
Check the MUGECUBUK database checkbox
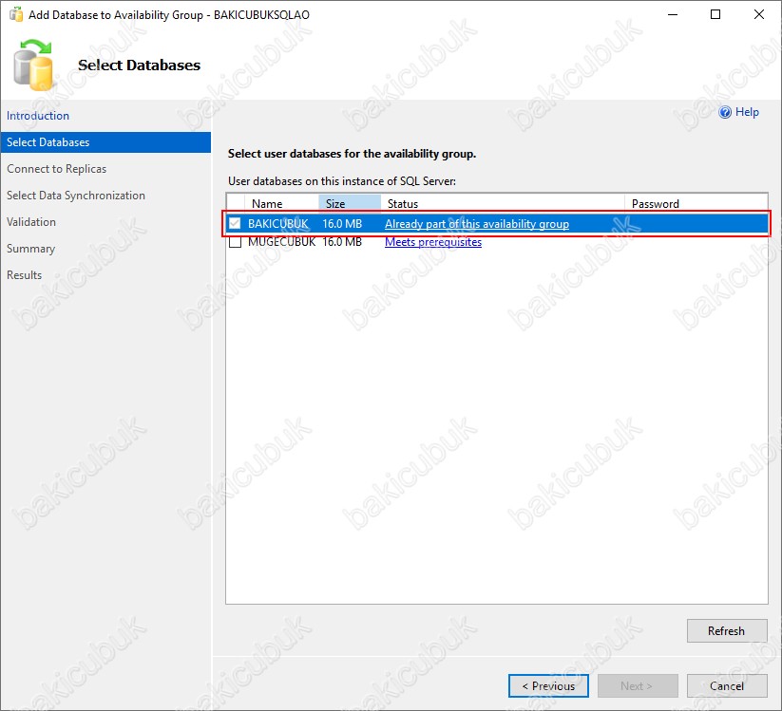coord(235,242)
